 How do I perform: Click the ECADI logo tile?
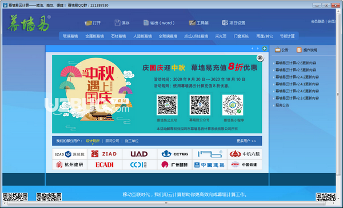[x=105, y=165]
